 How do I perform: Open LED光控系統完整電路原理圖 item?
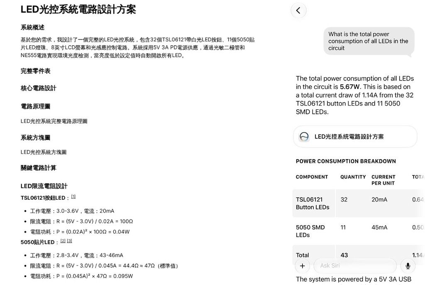click(54, 121)
